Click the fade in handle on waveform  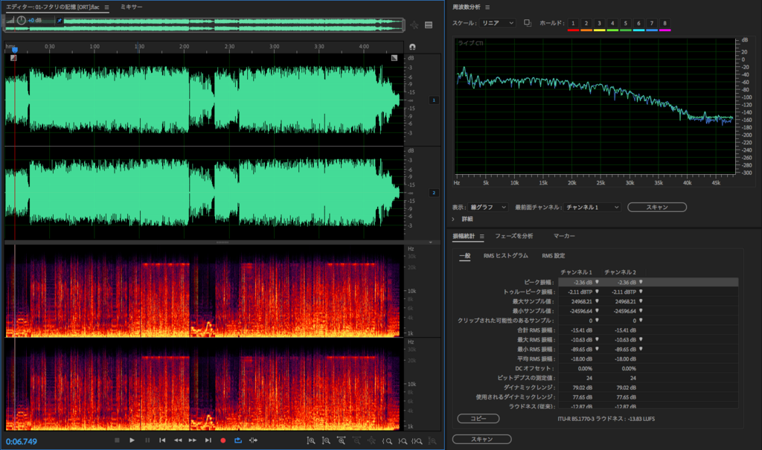[13, 58]
